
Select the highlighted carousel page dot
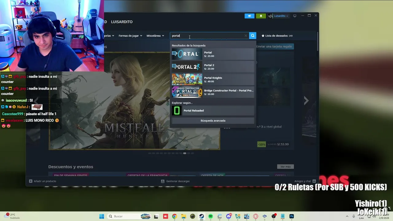pos(185,153)
